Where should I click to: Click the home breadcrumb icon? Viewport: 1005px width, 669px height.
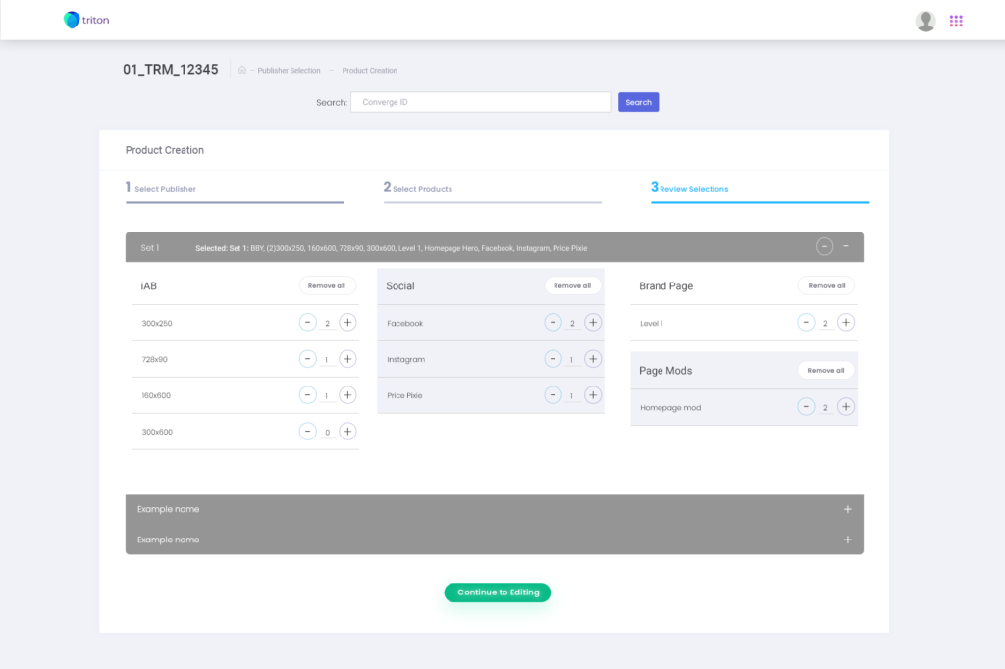tap(242, 71)
